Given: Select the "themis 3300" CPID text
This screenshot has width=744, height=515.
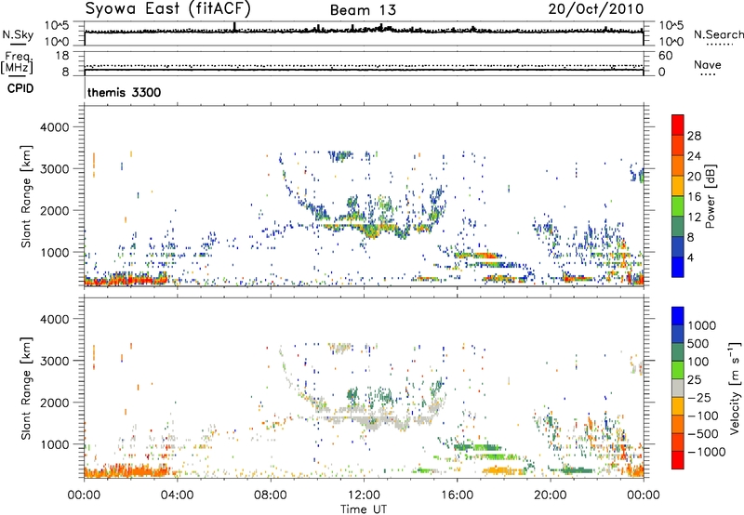Looking at the screenshot, I should click(x=125, y=92).
